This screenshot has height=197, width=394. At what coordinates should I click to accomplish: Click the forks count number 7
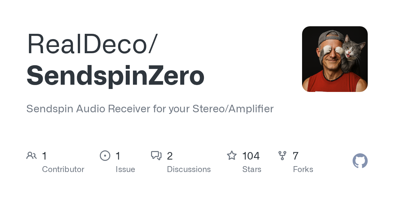pyautogui.click(x=295, y=156)
